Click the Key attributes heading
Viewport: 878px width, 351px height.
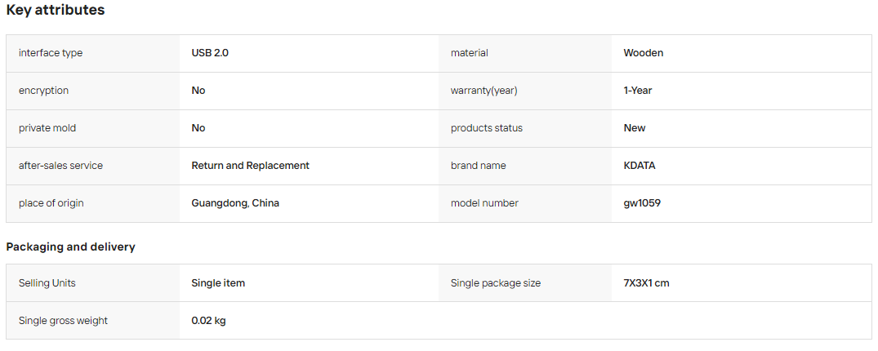click(56, 10)
